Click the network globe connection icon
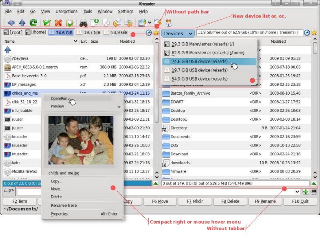Viewport: 320px width, 238px height. coord(142,23)
